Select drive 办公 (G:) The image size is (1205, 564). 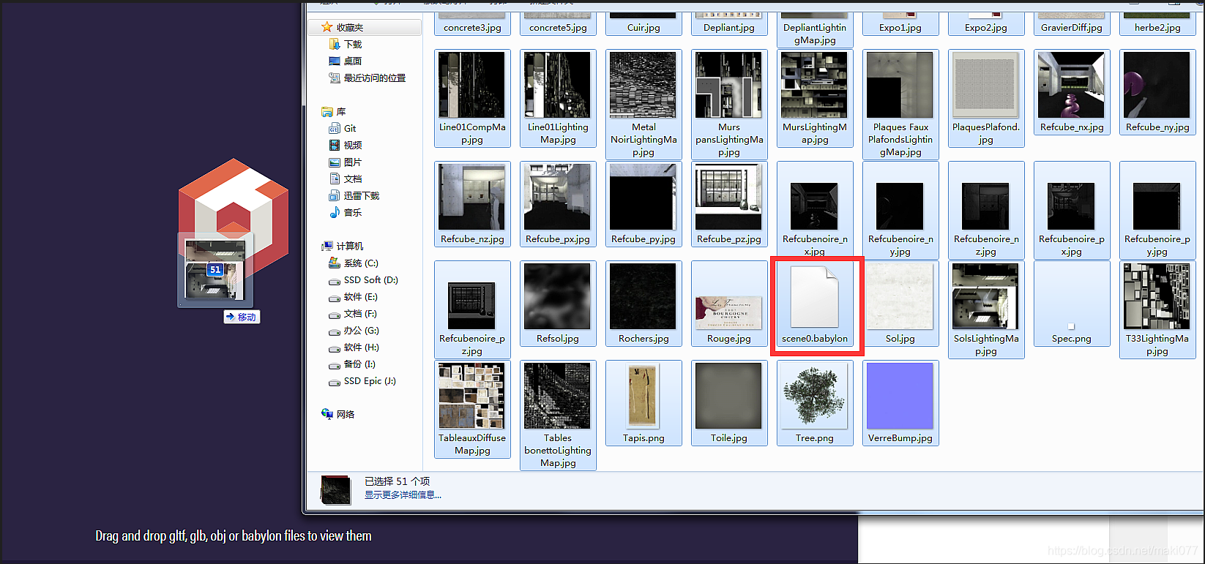coord(354,331)
